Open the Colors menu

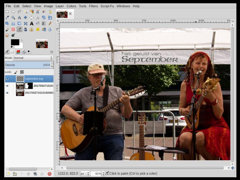71,6
